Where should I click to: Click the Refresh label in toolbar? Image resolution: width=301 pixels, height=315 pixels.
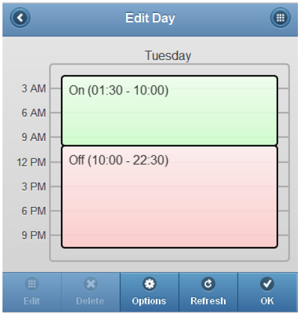click(x=208, y=301)
